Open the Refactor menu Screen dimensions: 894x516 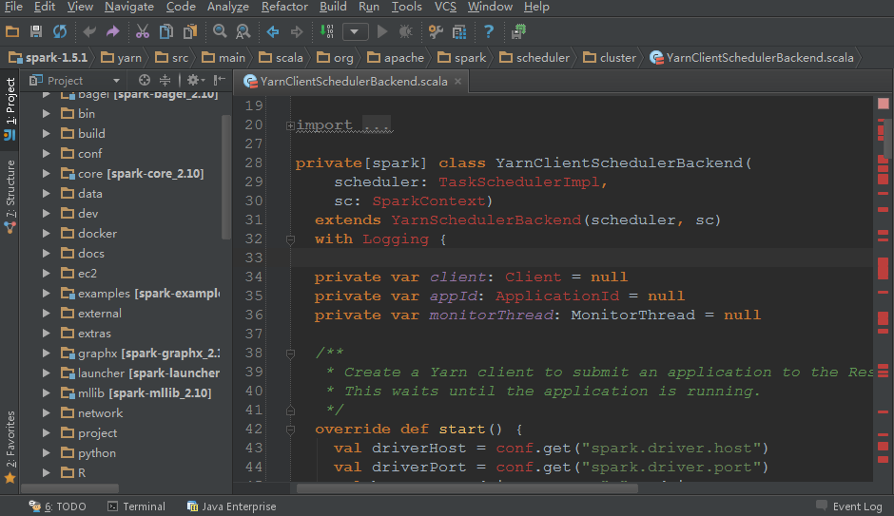(x=284, y=7)
